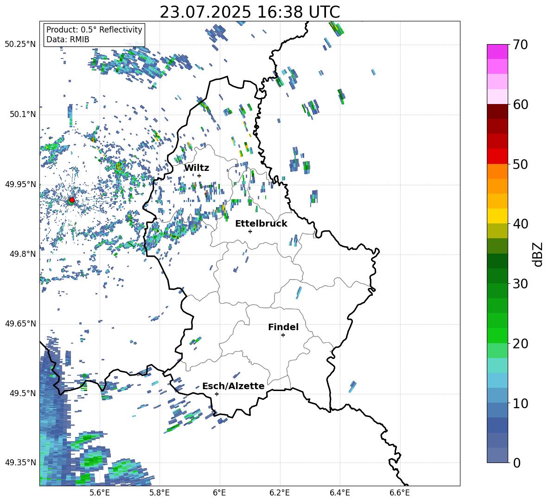Pick the bright red colorbar segment above 50
549x502 pixels.
pos(498,156)
